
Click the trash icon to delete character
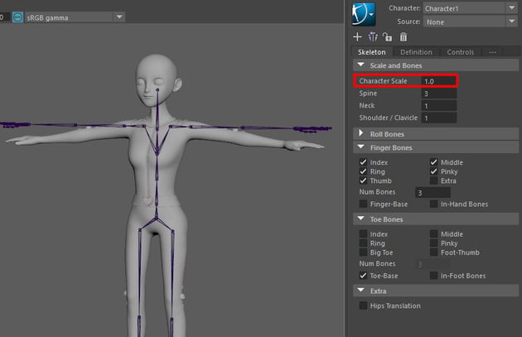404,36
